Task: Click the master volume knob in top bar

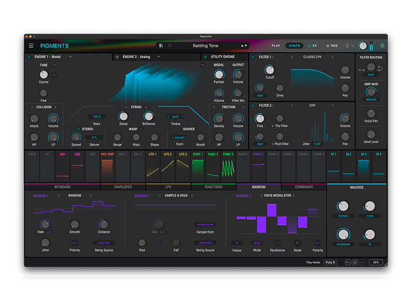Action: point(363,46)
